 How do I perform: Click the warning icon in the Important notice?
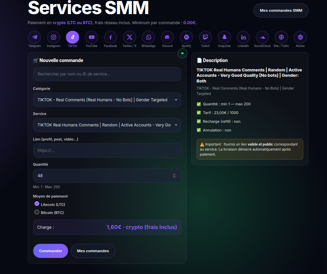click(202, 145)
